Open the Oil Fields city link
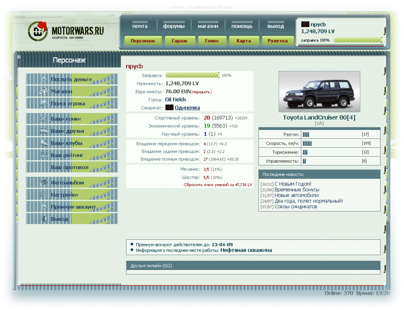This screenshot has height=310, width=404. coord(176,99)
